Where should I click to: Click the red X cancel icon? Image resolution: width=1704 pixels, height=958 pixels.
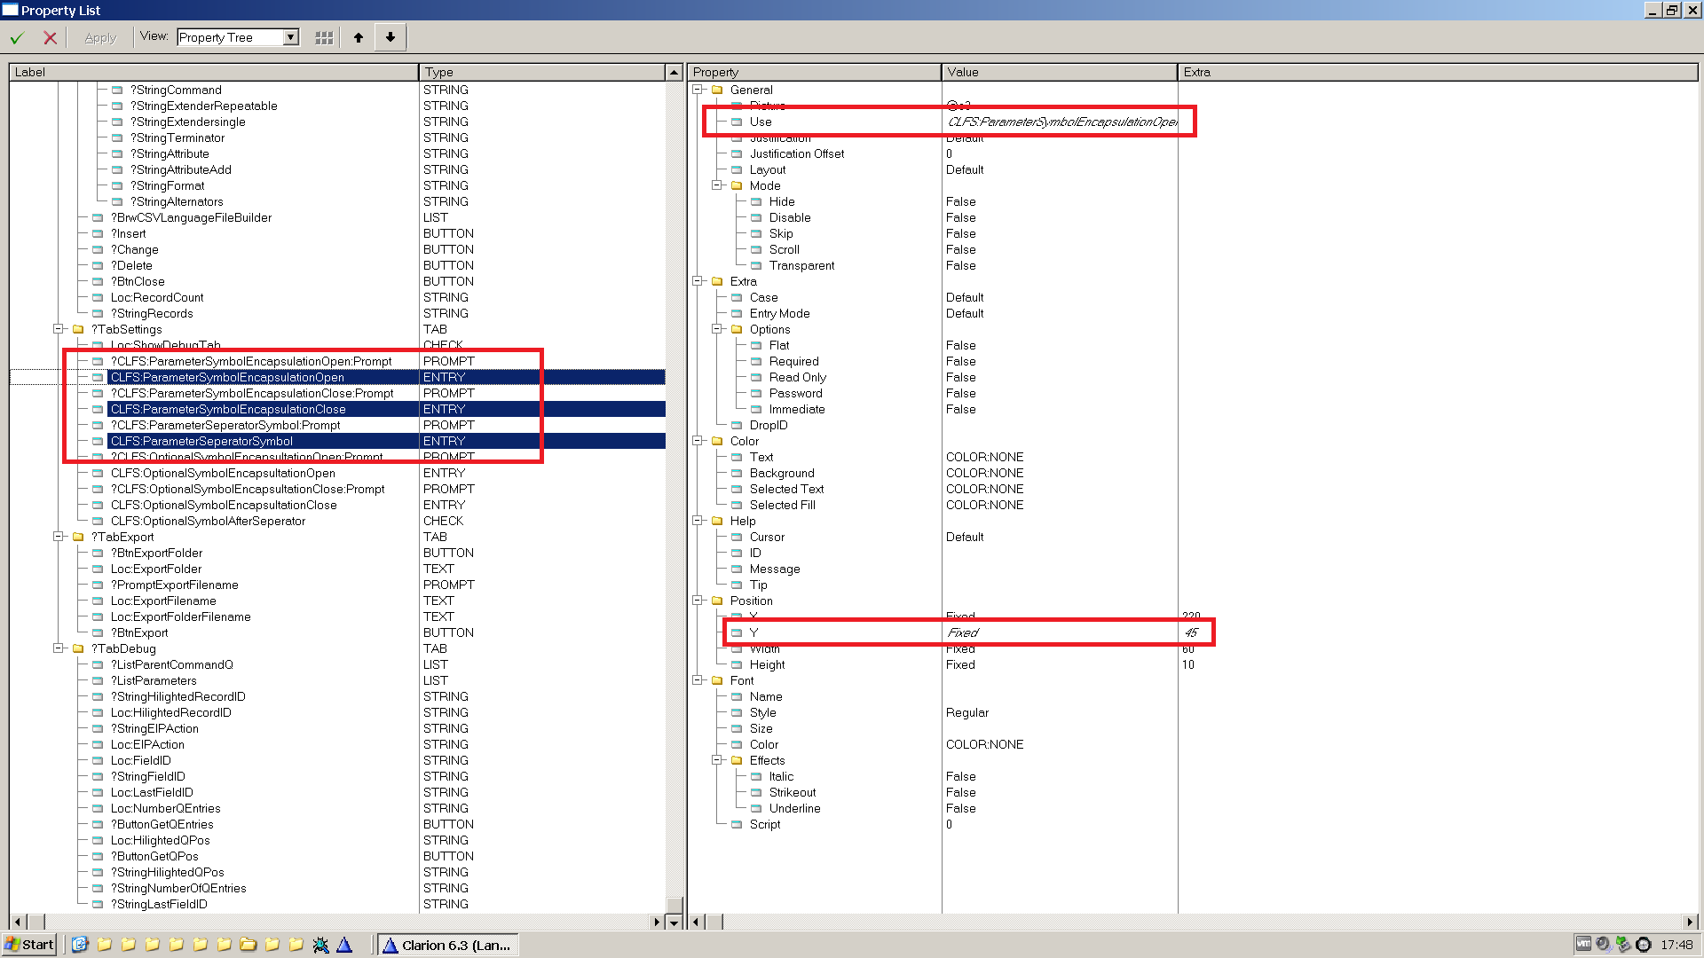(x=51, y=37)
